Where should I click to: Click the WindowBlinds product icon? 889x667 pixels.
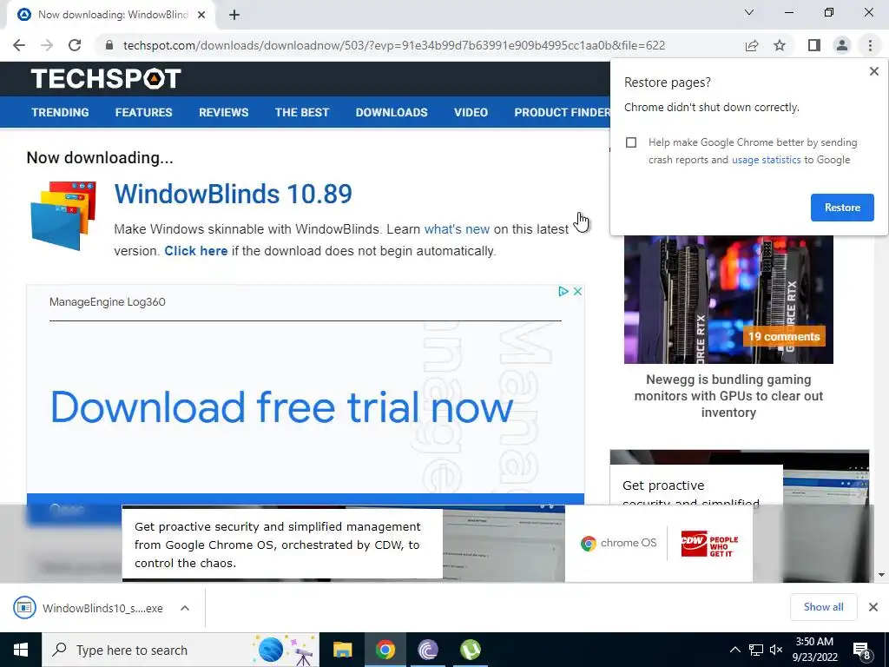click(x=63, y=215)
